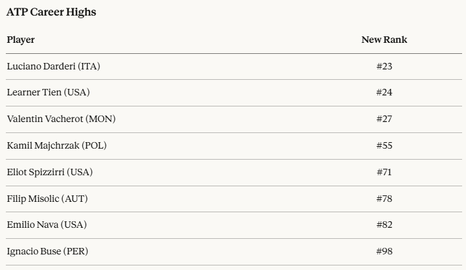The image size is (466, 270).
Task: Click the #71 rank value
Action: click(384, 172)
